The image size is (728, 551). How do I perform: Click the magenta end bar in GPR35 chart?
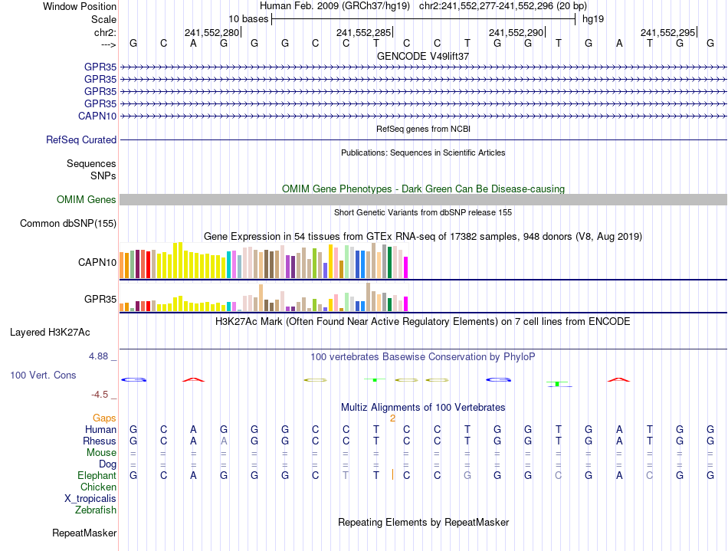click(406, 304)
